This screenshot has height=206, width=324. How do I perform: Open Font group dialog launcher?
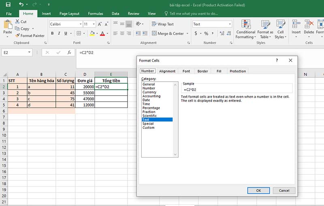[108, 43]
